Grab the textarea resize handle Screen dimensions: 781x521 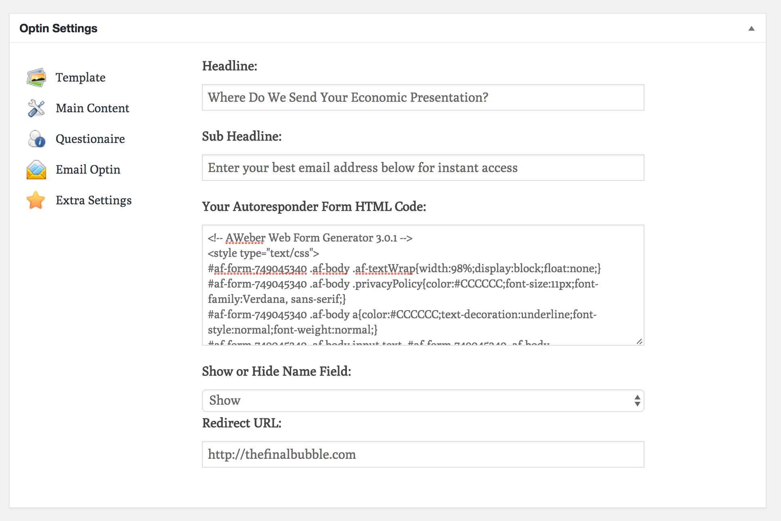[639, 342]
